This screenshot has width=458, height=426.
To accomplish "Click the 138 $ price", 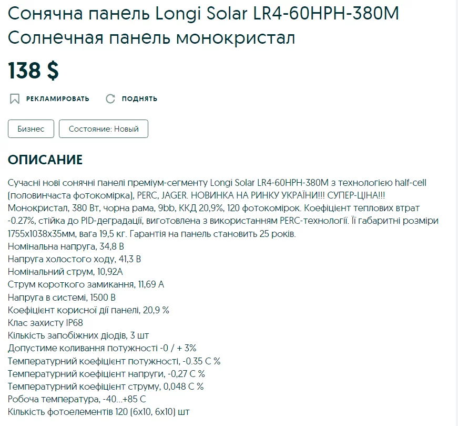I will [33, 71].
